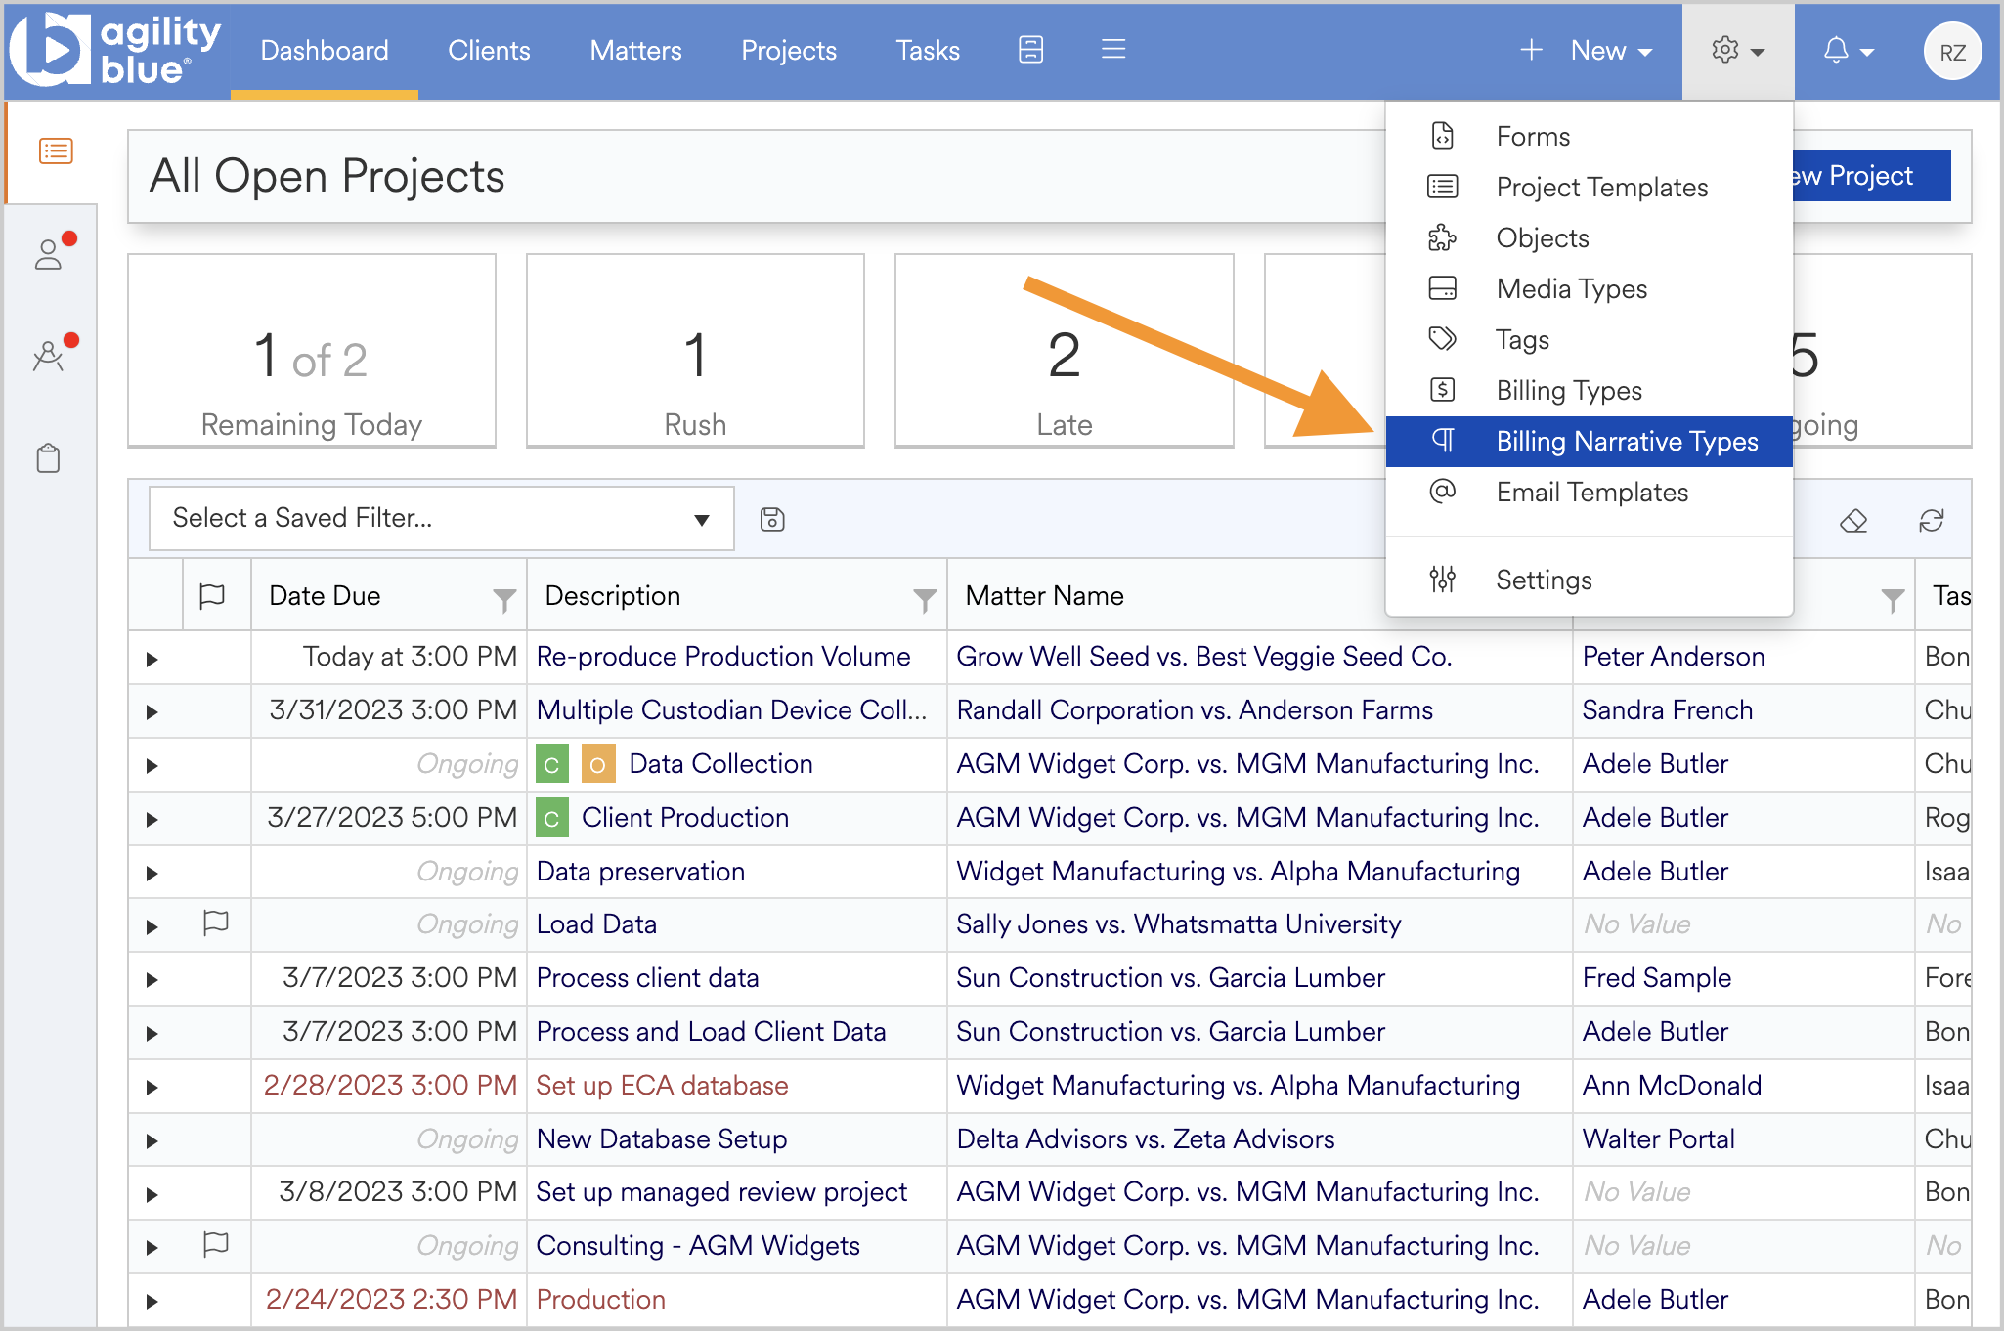Open Set up ECA database project link
Screen dimensions: 2004x1331
(662, 1086)
